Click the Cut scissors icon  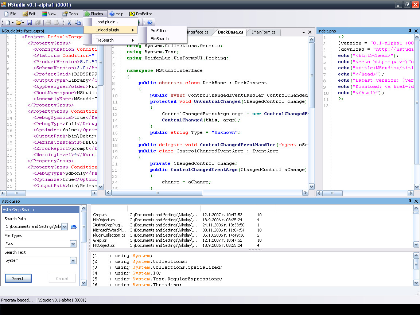coord(69,23)
